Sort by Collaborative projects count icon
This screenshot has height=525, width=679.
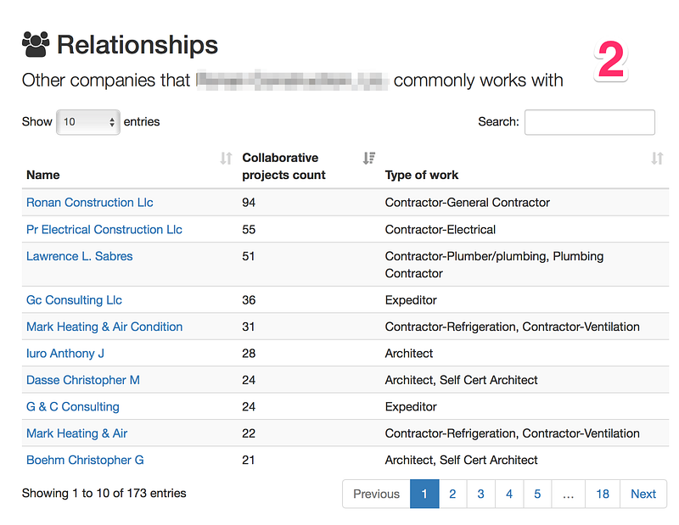coord(369,159)
